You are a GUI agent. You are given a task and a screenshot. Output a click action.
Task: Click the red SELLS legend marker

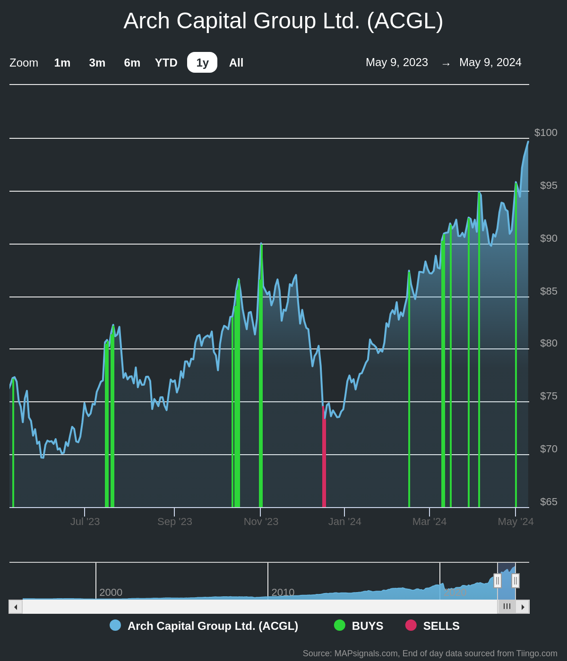[411, 625]
